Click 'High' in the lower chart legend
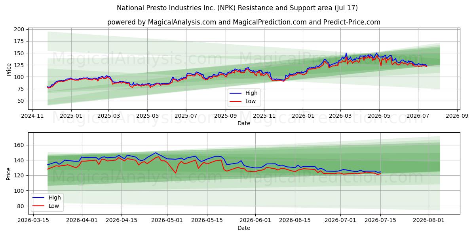Viewport: 475px width, 237px height. pos(55,197)
